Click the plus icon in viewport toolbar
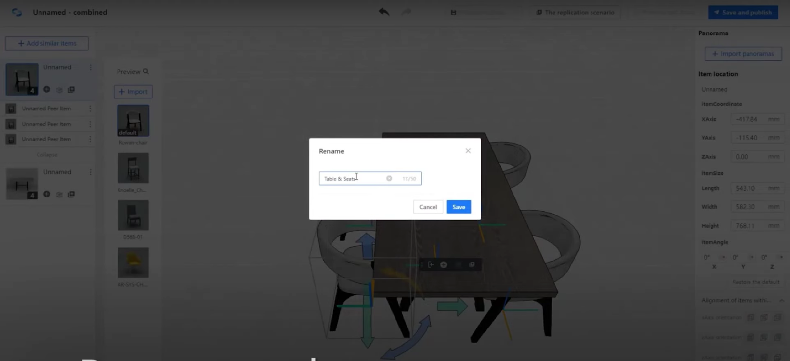Screen dimensions: 790x361 (444, 264)
